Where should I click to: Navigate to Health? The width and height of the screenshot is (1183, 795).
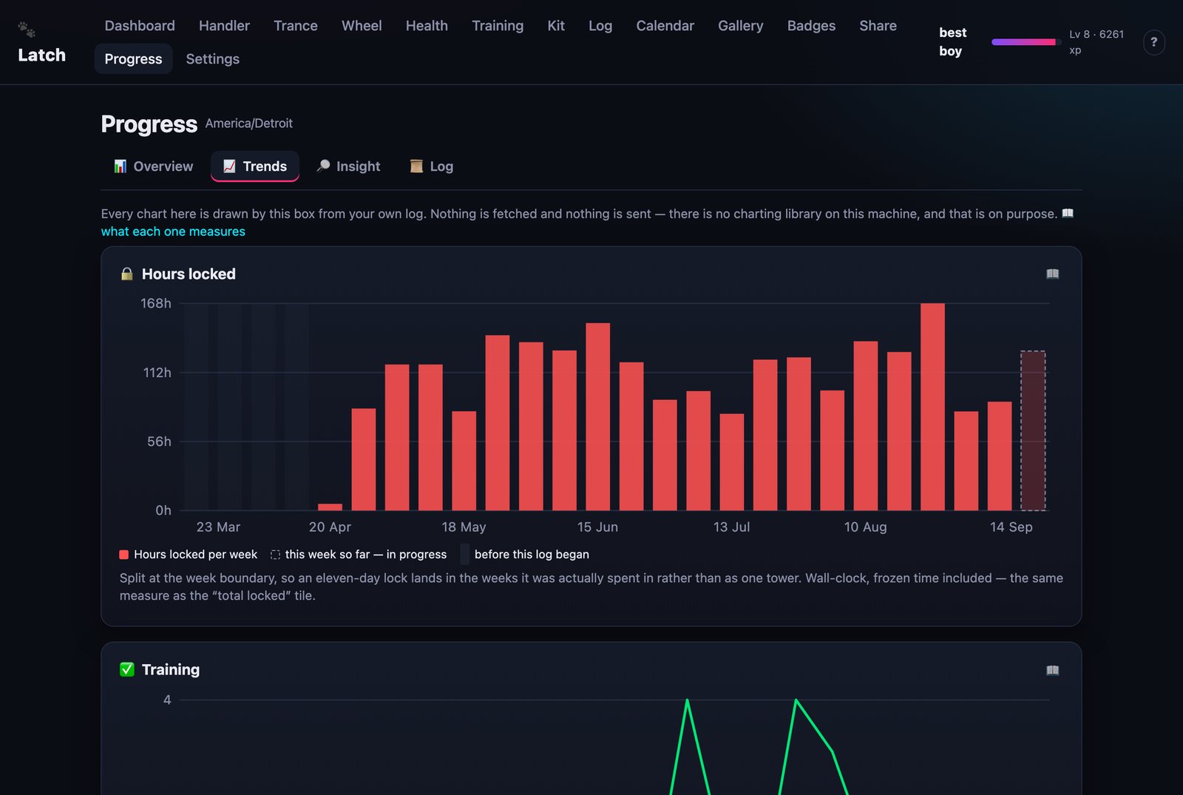coord(427,26)
